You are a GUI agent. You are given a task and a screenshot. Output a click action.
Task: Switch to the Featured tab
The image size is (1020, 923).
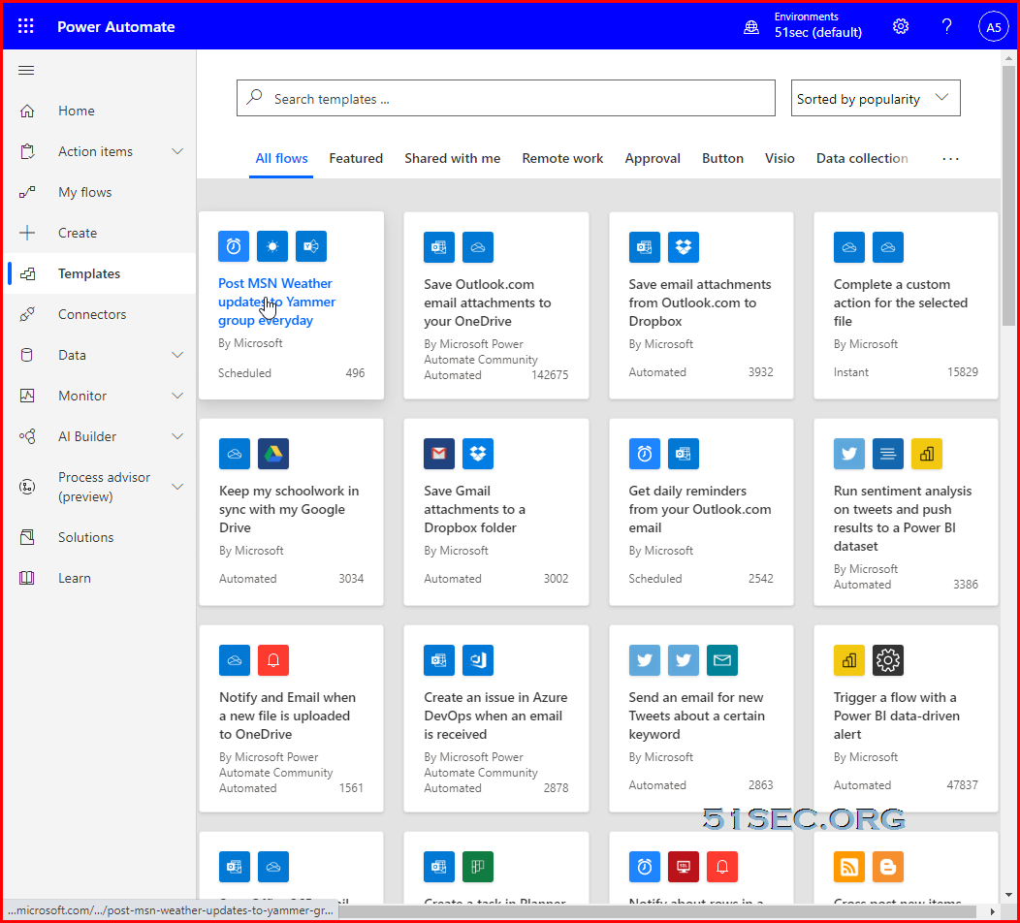click(x=356, y=158)
